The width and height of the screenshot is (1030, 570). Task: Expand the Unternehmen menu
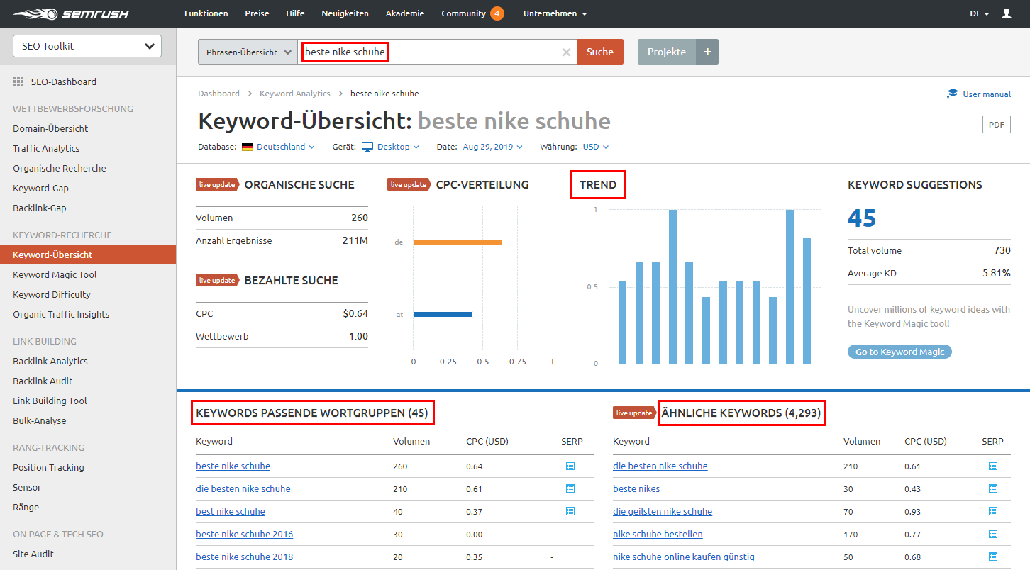tap(555, 13)
